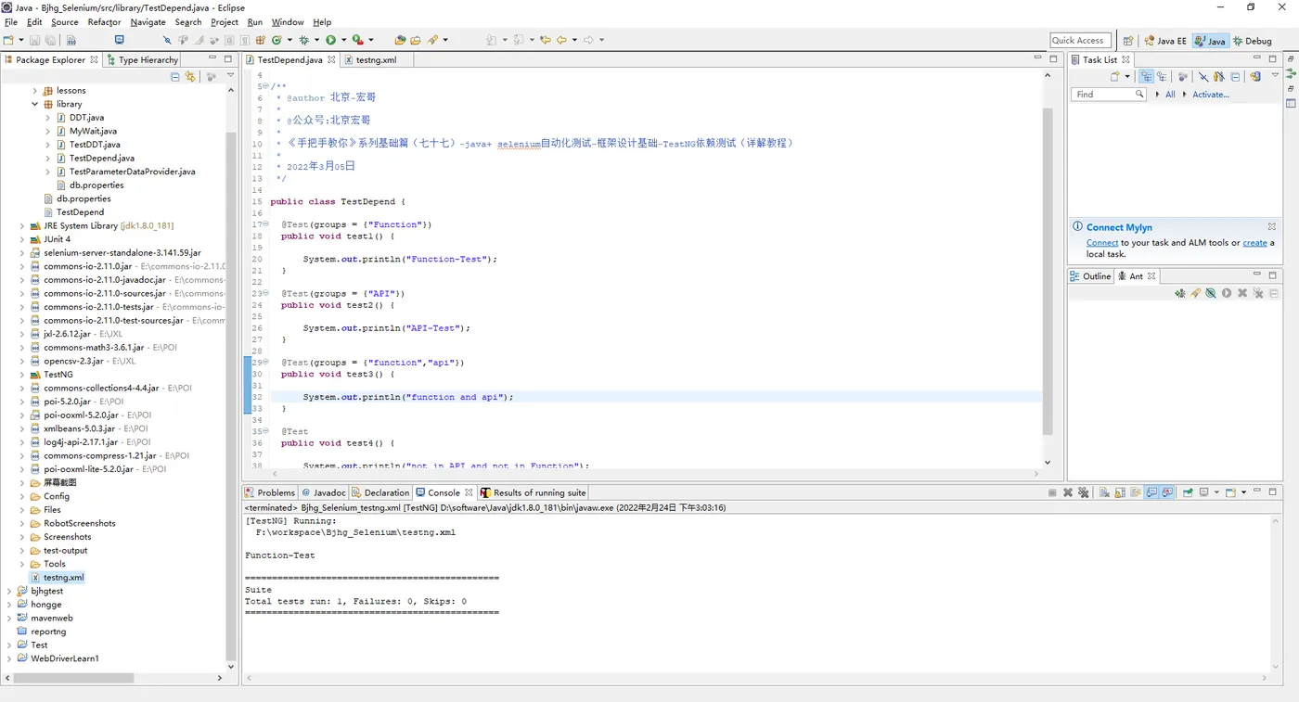Click the New Java Class toolbar icon
The image size is (1299, 702).
coord(277,40)
